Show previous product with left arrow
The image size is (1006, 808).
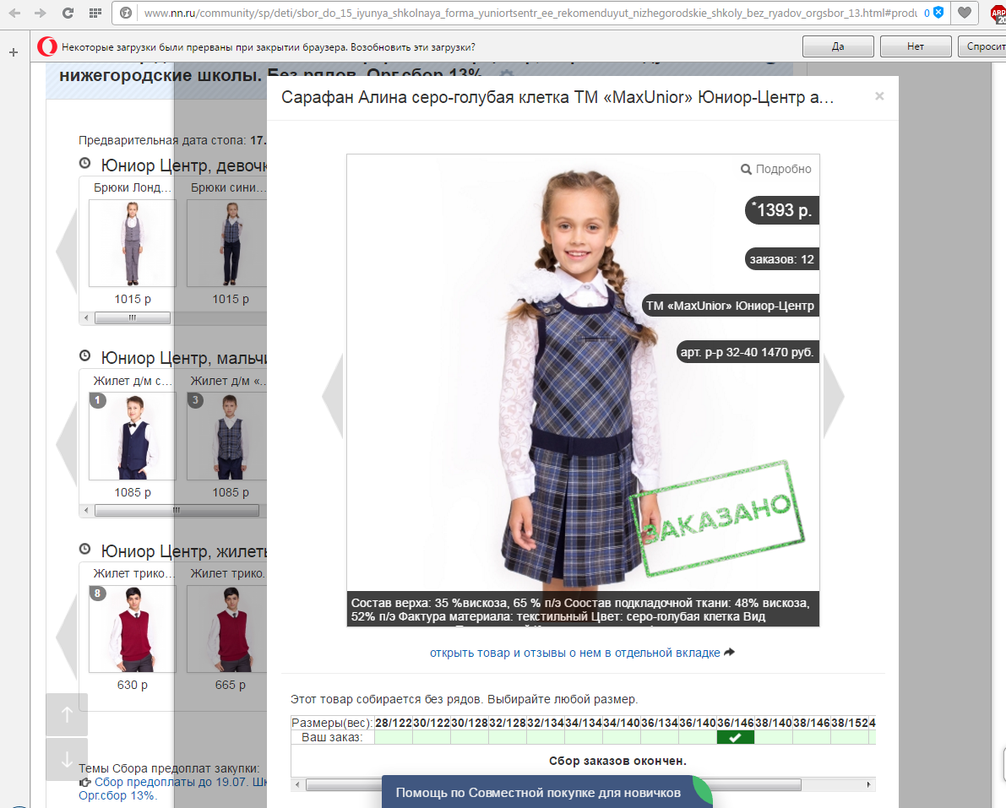click(x=333, y=396)
